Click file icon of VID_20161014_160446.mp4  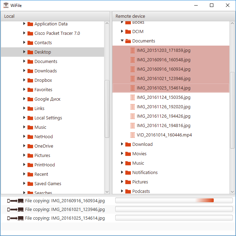(x=133, y=135)
